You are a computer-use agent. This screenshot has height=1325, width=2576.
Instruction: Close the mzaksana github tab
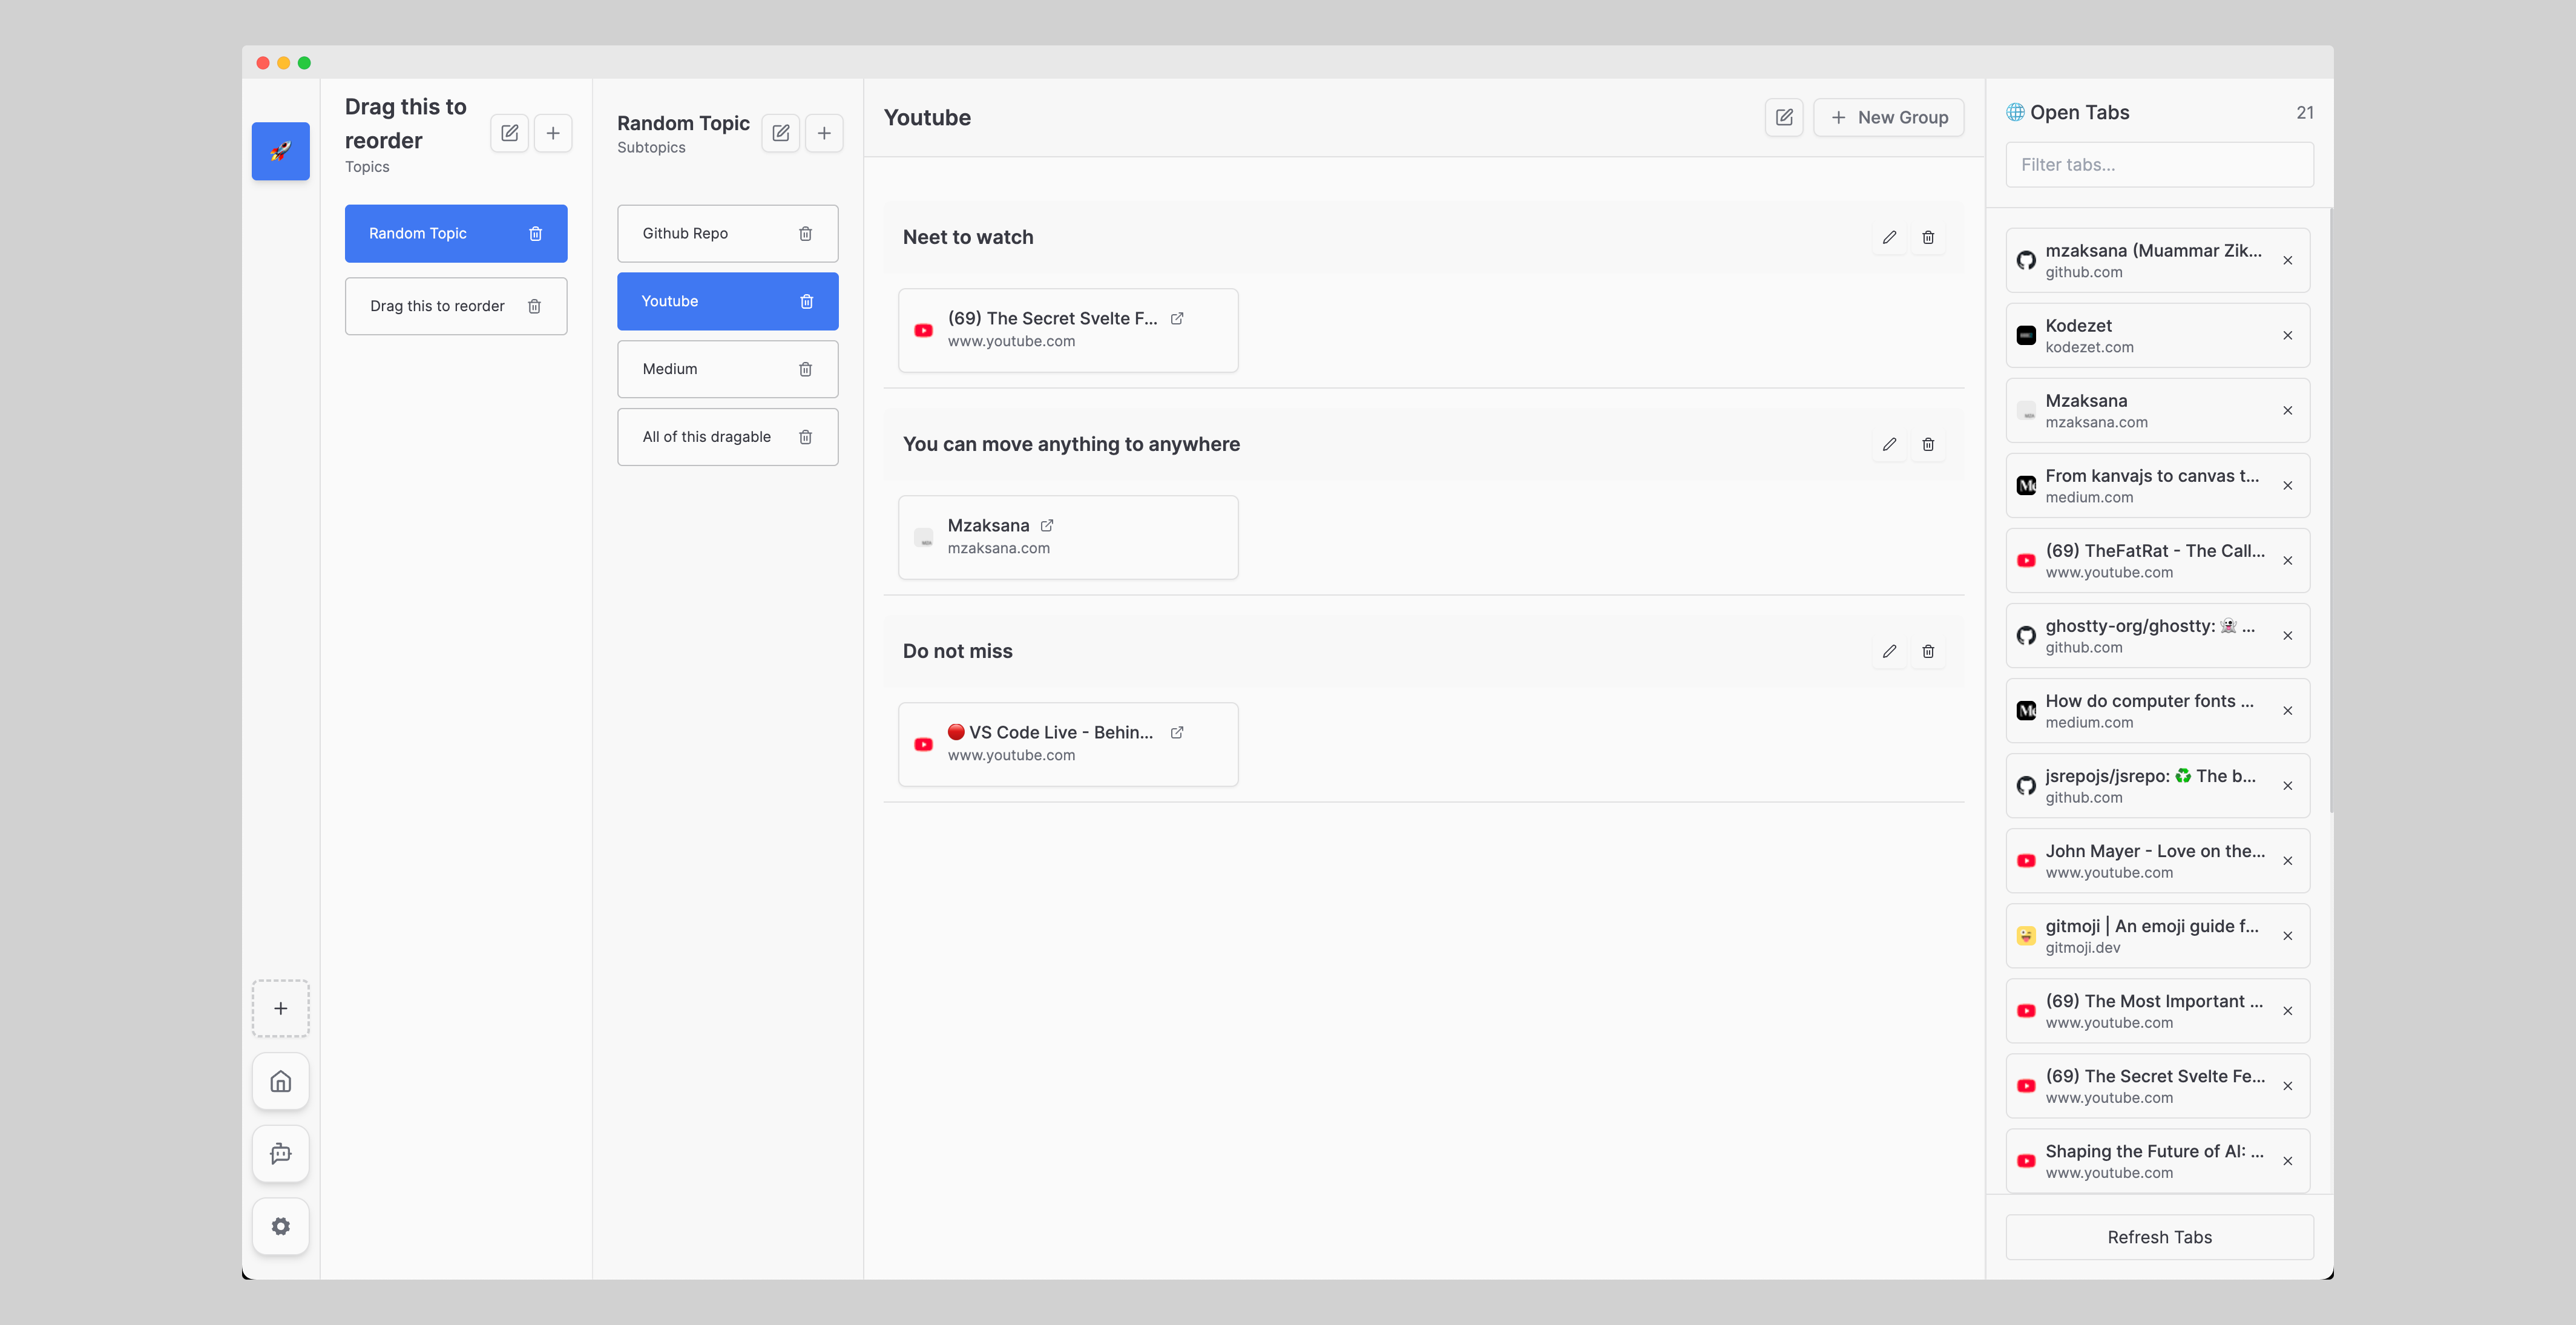click(x=2287, y=260)
